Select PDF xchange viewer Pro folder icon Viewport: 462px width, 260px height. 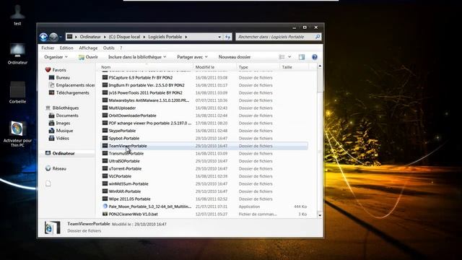(105, 123)
